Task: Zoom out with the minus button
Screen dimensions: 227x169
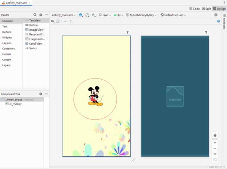Action: pyautogui.click(x=215, y=148)
